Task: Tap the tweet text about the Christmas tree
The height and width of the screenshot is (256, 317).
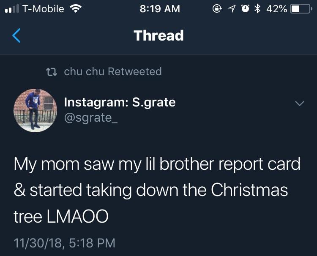Action: coord(157,190)
